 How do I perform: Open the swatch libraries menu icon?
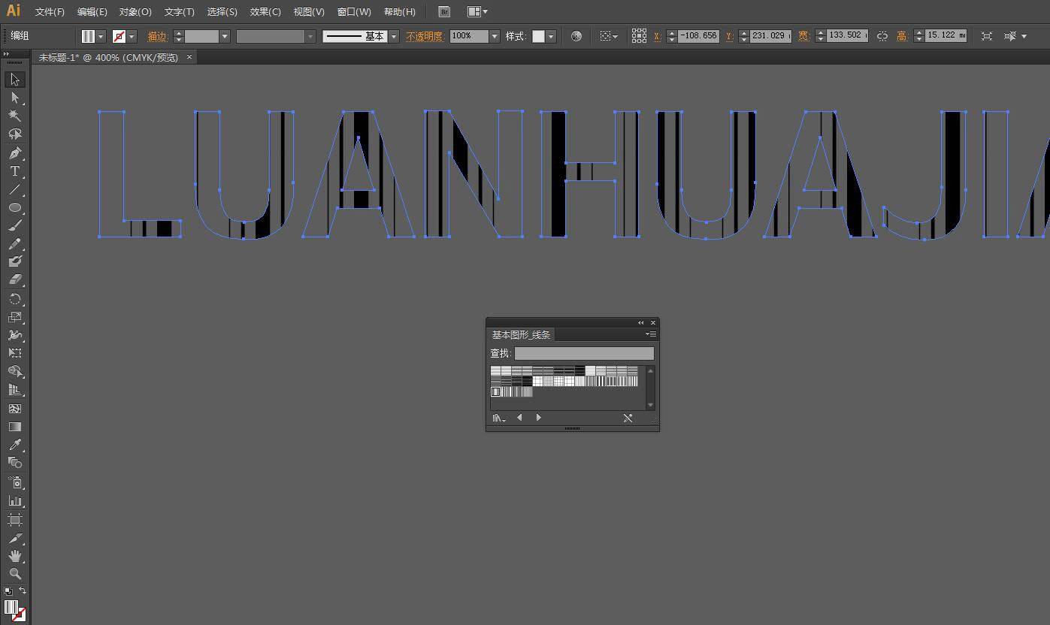[498, 418]
